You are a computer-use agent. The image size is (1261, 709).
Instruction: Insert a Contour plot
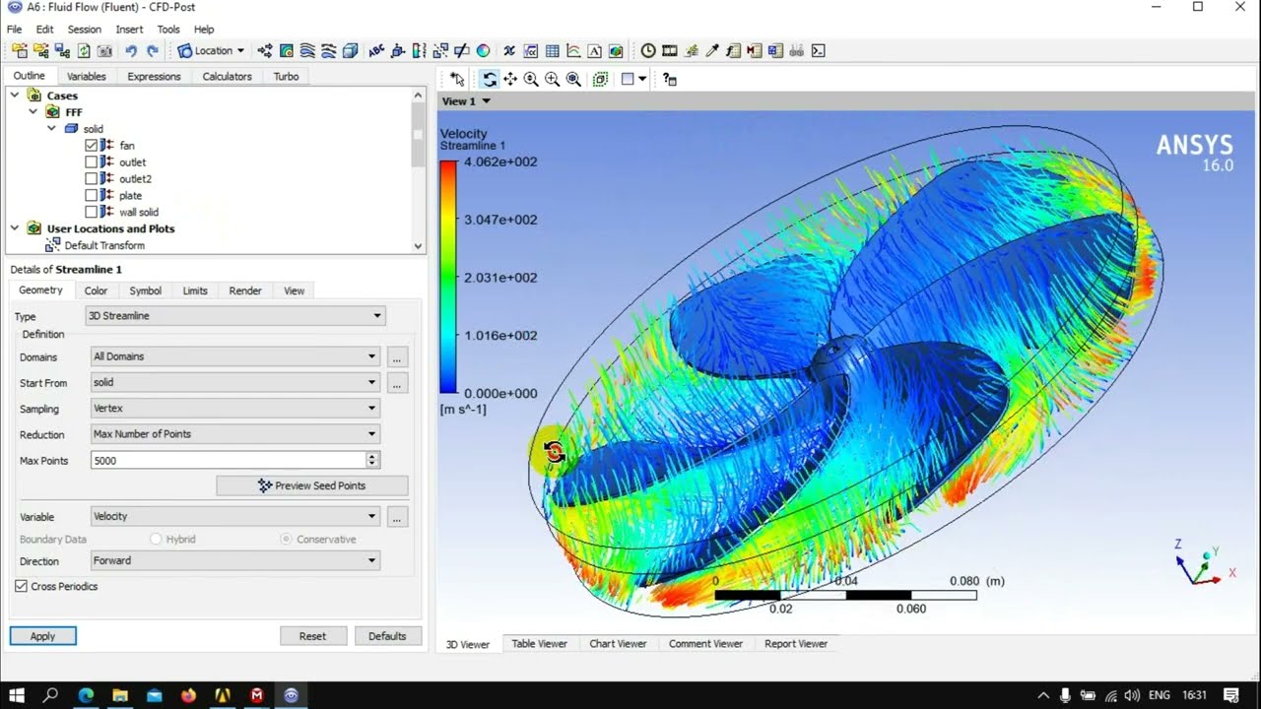click(x=286, y=50)
